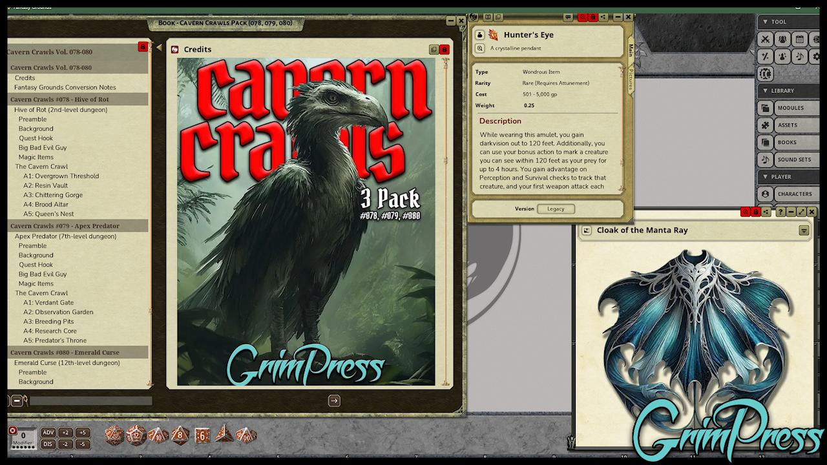The width and height of the screenshot is (827, 465).
Task: Roll the d12 die
Action: [136, 435]
